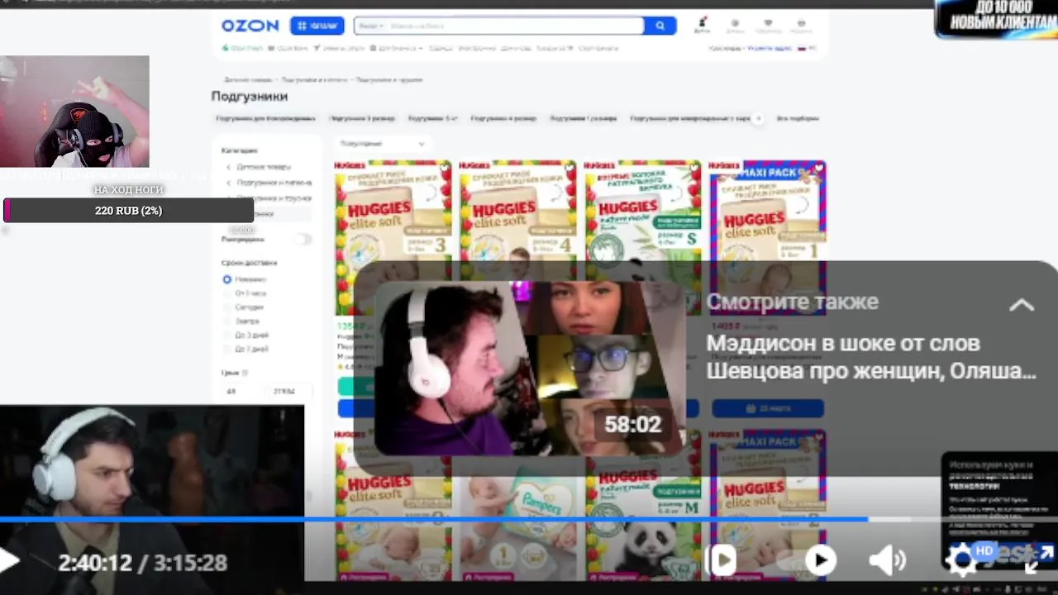Open the 'Мэддисон в шоке от слов' video title
This screenshot has width=1058, height=595.
click(870, 357)
